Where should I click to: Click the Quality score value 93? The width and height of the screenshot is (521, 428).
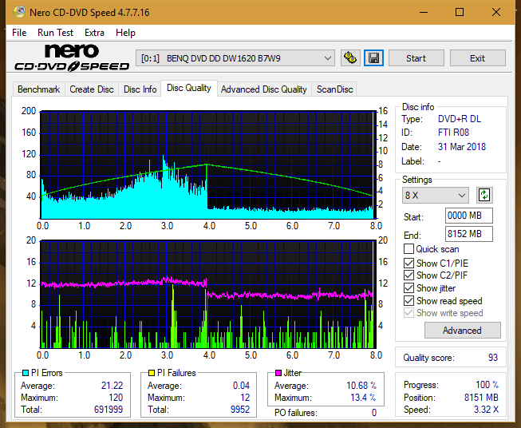493,358
